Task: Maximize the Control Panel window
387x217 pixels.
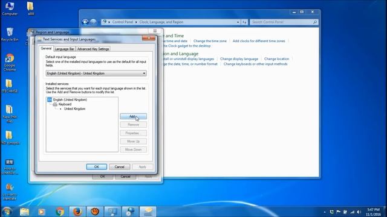Action: [302, 12]
